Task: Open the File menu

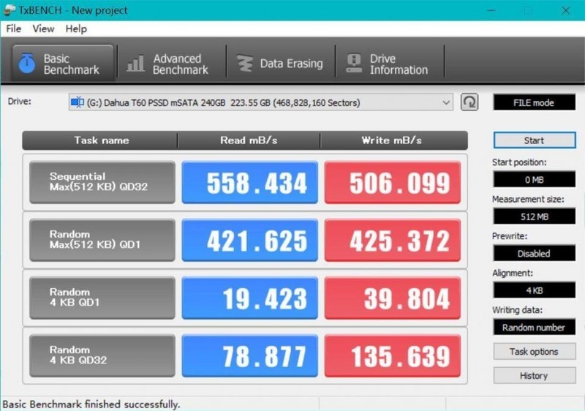Action: click(x=14, y=29)
